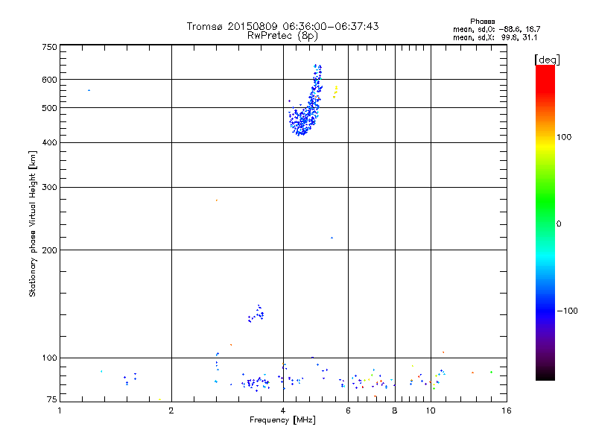The height and width of the screenshot is (447, 596).
Task: Click the x-axis tick label '16'
Action: [x=507, y=410]
